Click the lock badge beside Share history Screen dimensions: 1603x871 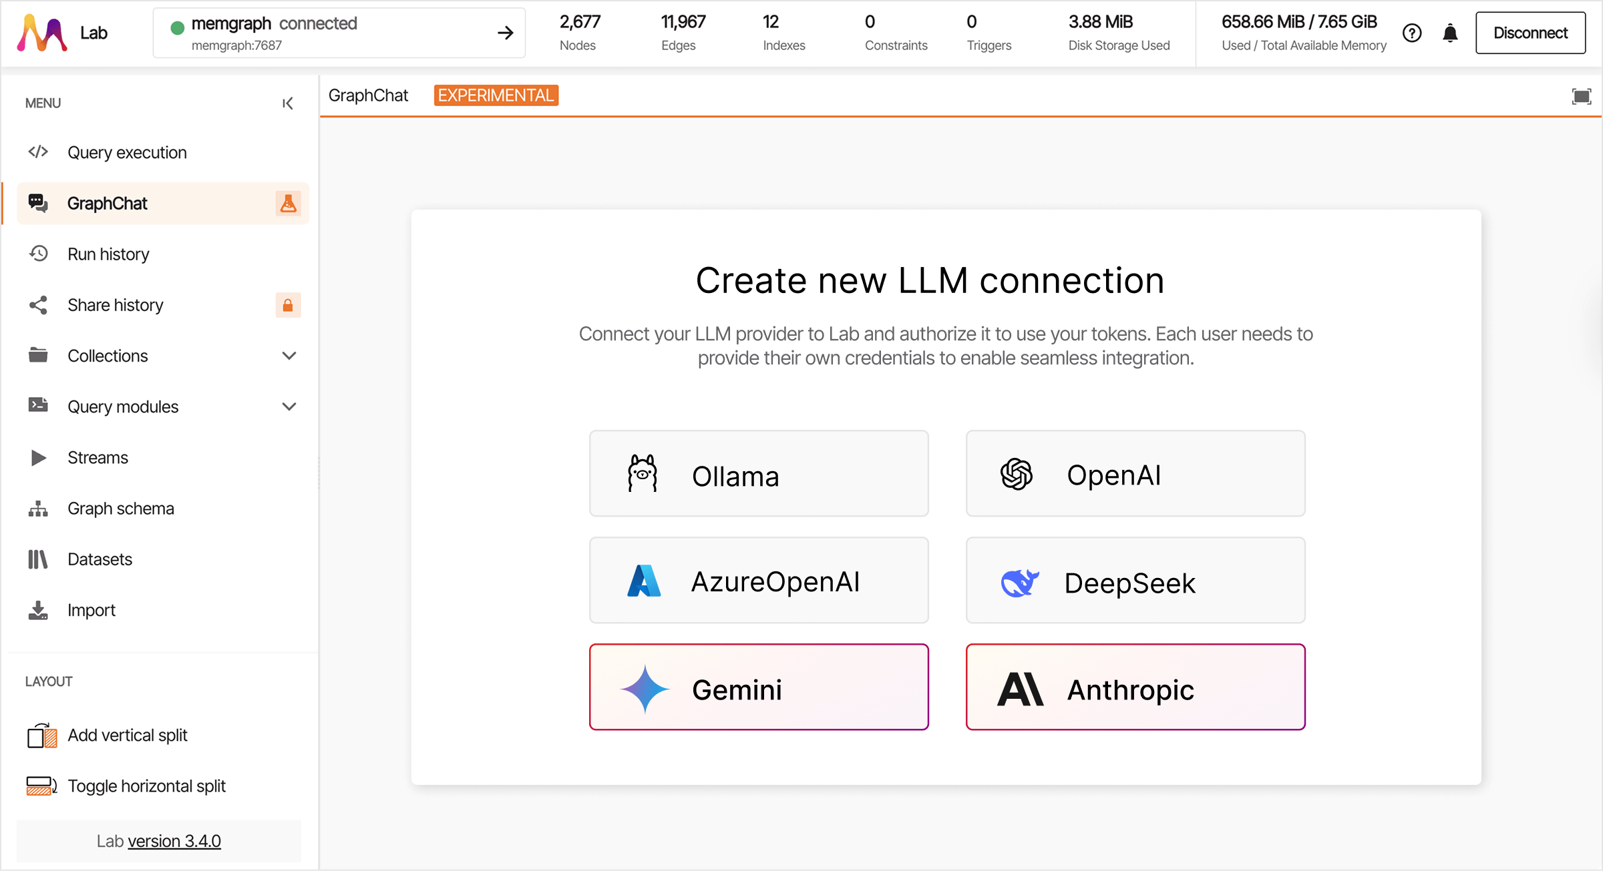pyautogui.click(x=288, y=305)
